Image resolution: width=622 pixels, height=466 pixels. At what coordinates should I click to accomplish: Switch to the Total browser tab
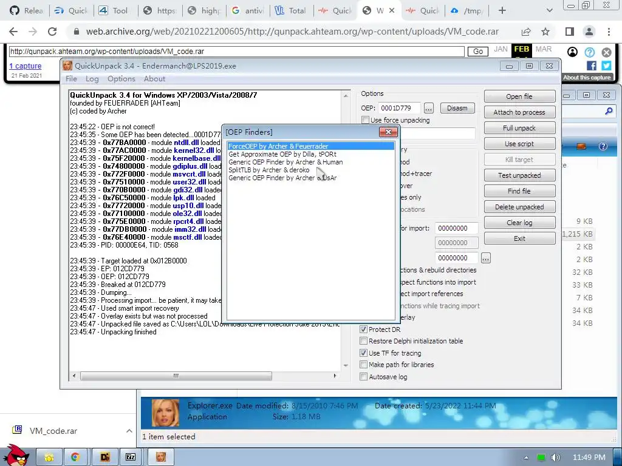291,11
